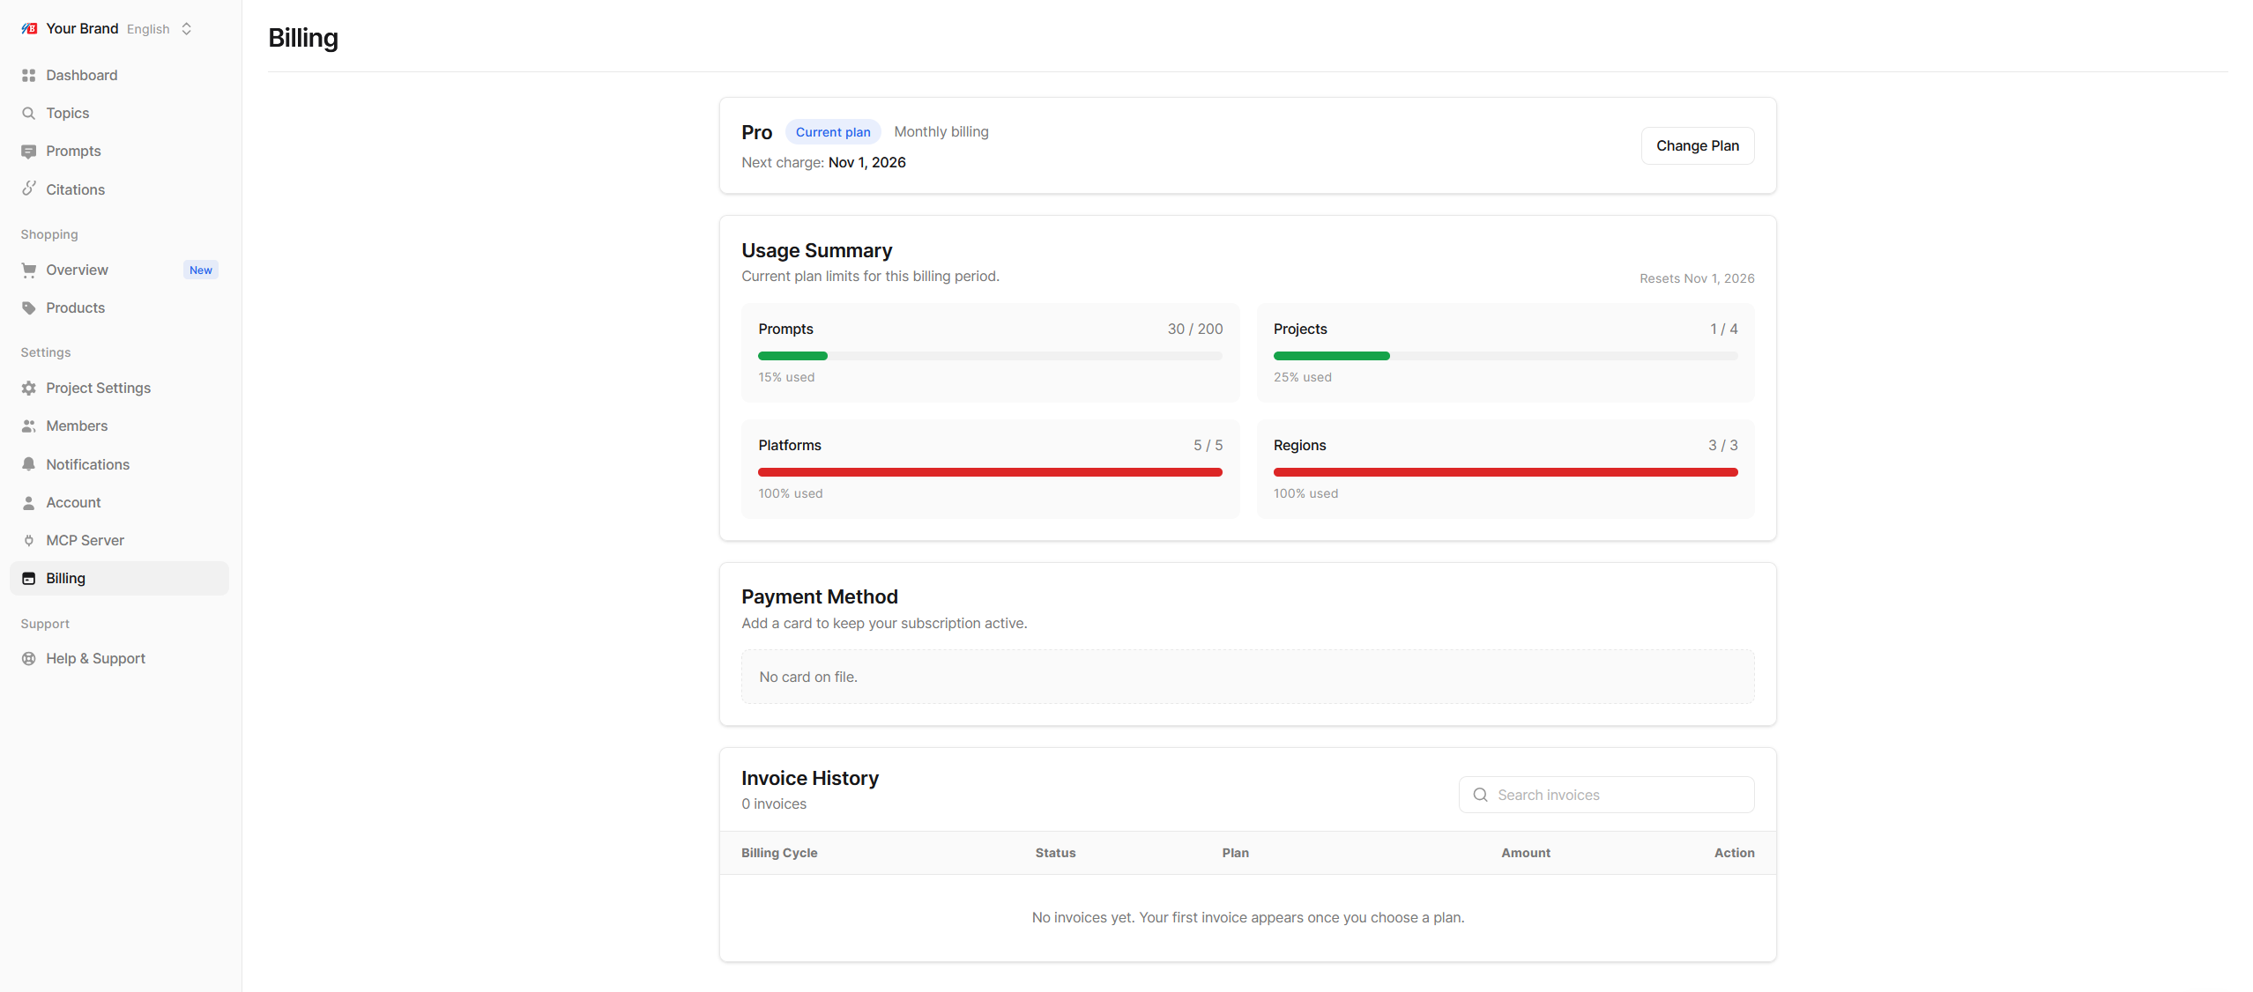Go to Account settings
The height and width of the screenshot is (992, 2253).
[x=119, y=502]
